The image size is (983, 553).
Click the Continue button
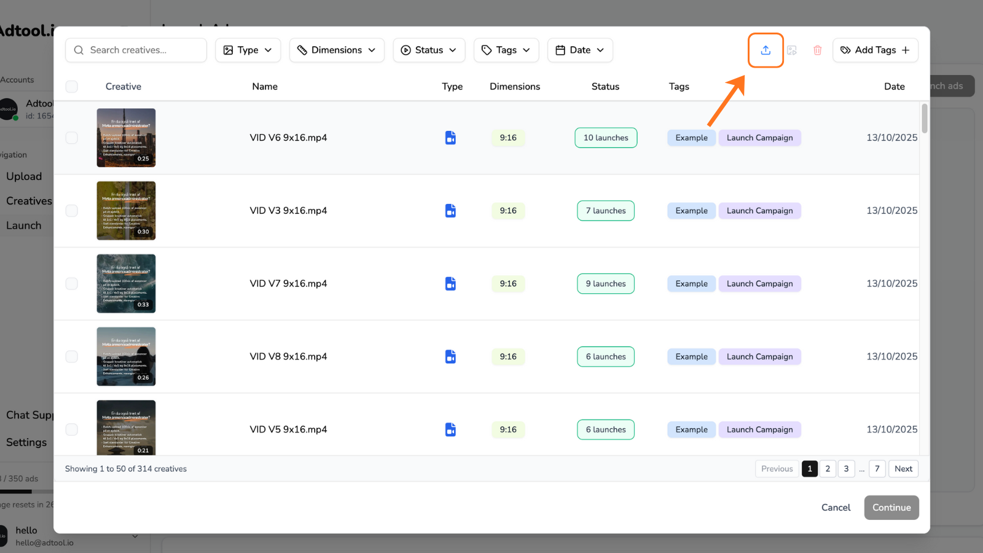[x=891, y=508]
